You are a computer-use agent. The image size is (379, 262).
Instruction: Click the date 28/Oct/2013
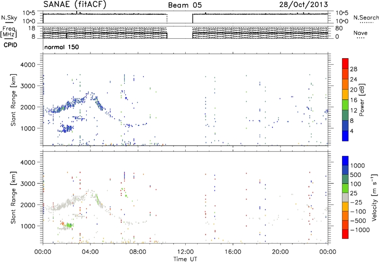point(304,5)
